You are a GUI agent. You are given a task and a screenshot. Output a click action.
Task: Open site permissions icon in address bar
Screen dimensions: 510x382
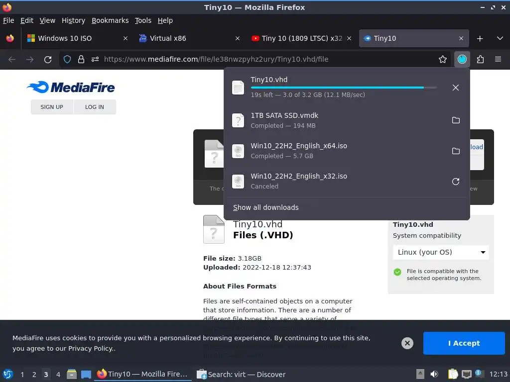(x=95, y=60)
